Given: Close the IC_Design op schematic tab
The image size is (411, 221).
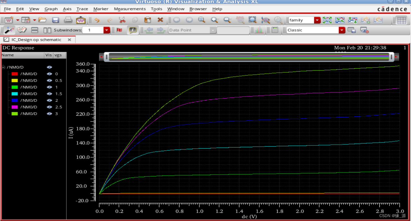Looking at the screenshot, I should coord(69,40).
